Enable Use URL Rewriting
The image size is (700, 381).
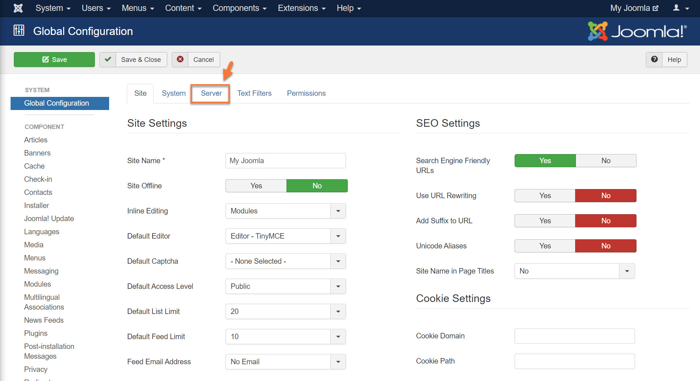click(545, 196)
